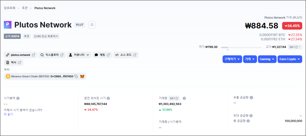
Task: Click the low-high price range bar
Action: click(x=241, y=47)
